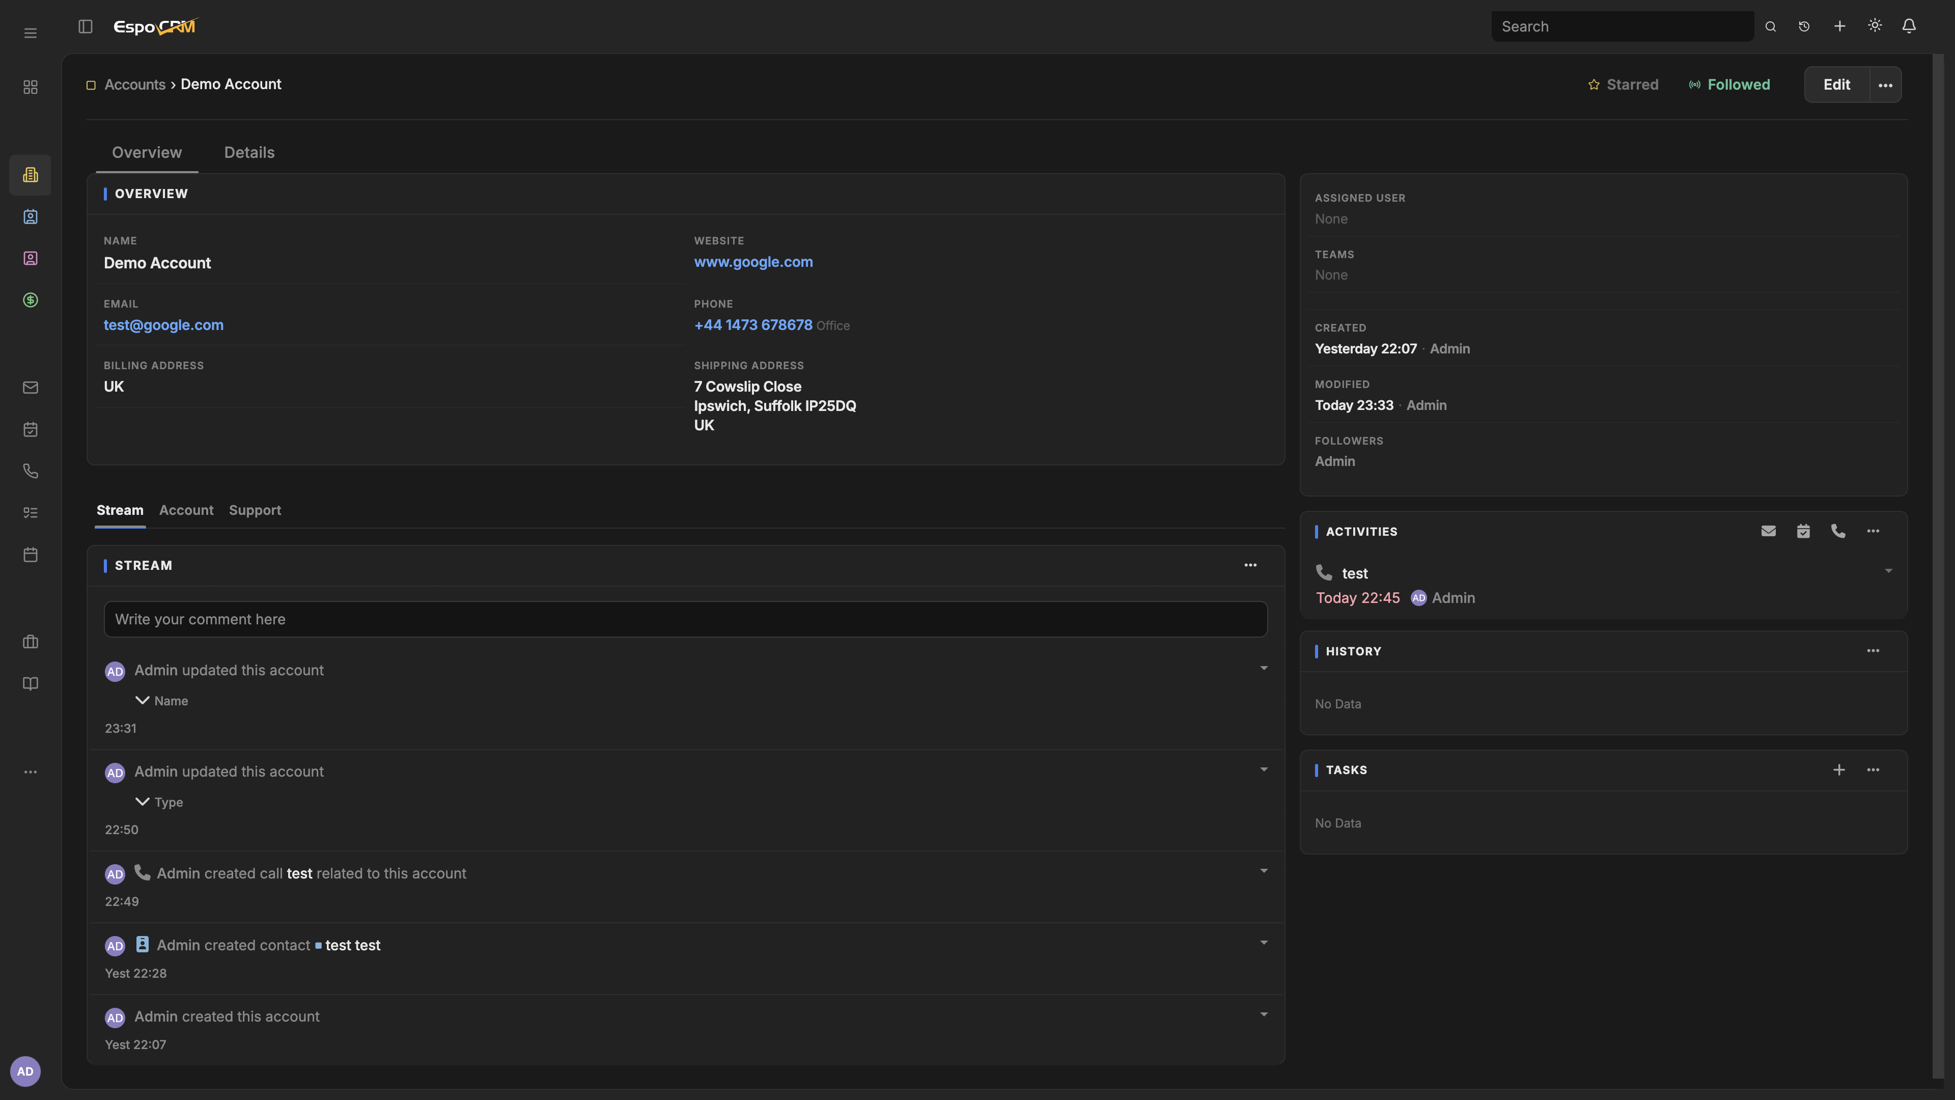Switch to the Account bottom tab
Screen dimensions: 1955x1100
[x=186, y=510]
